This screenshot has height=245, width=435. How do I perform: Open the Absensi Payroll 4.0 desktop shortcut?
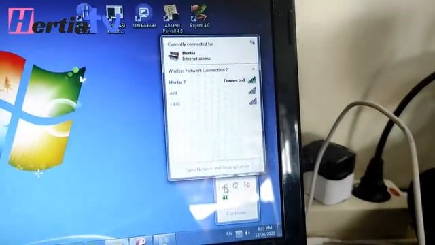(172, 19)
